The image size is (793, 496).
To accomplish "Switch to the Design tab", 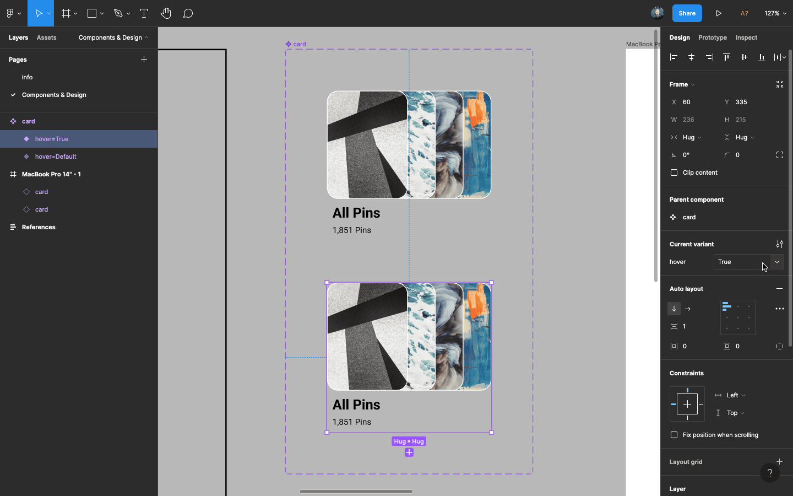I will (680, 37).
